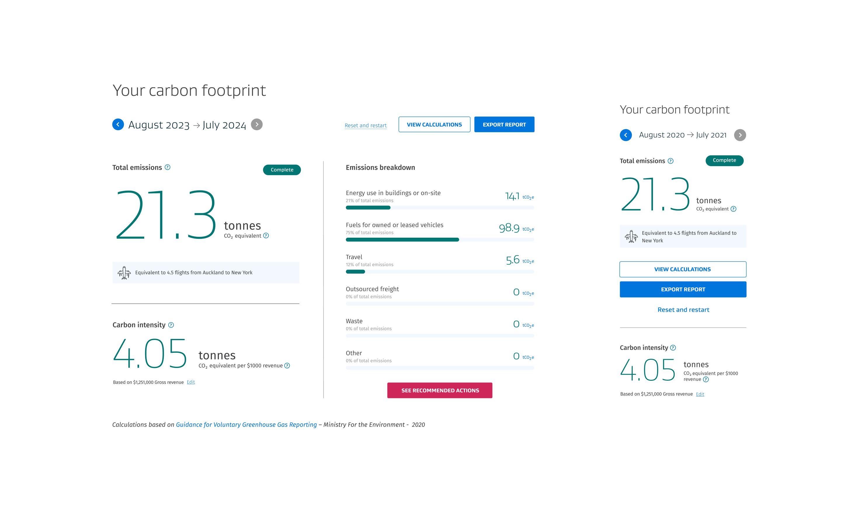Click the 5.6 tCO₂e value

(520, 260)
